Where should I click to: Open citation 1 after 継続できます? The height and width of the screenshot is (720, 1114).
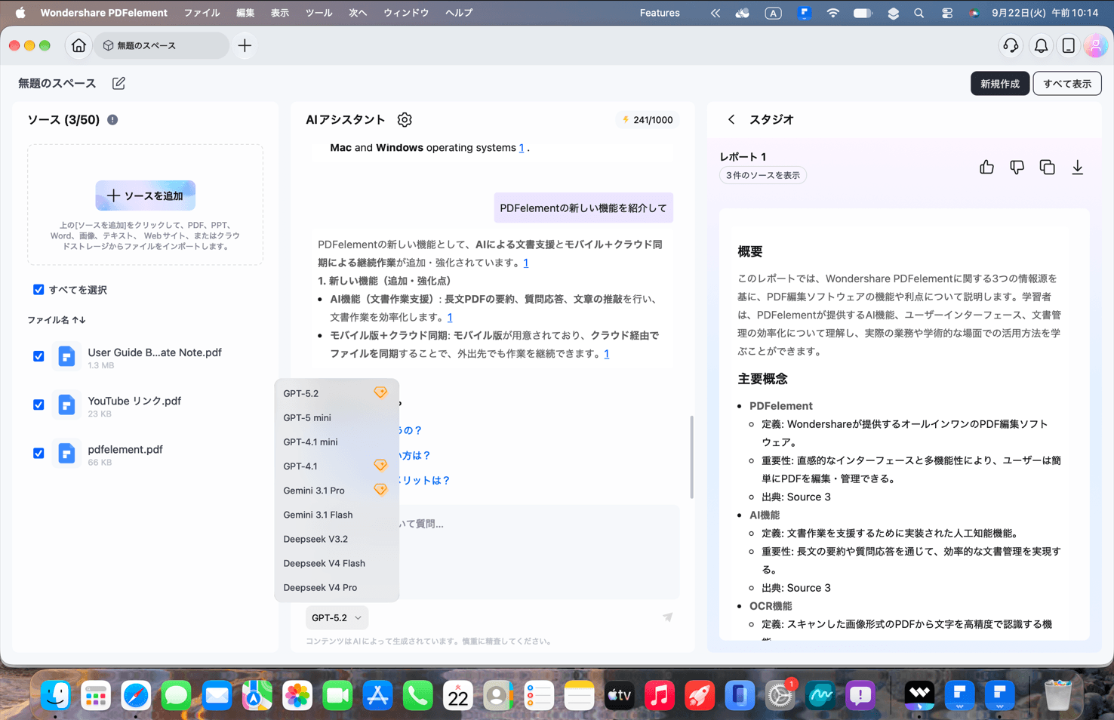tap(606, 354)
